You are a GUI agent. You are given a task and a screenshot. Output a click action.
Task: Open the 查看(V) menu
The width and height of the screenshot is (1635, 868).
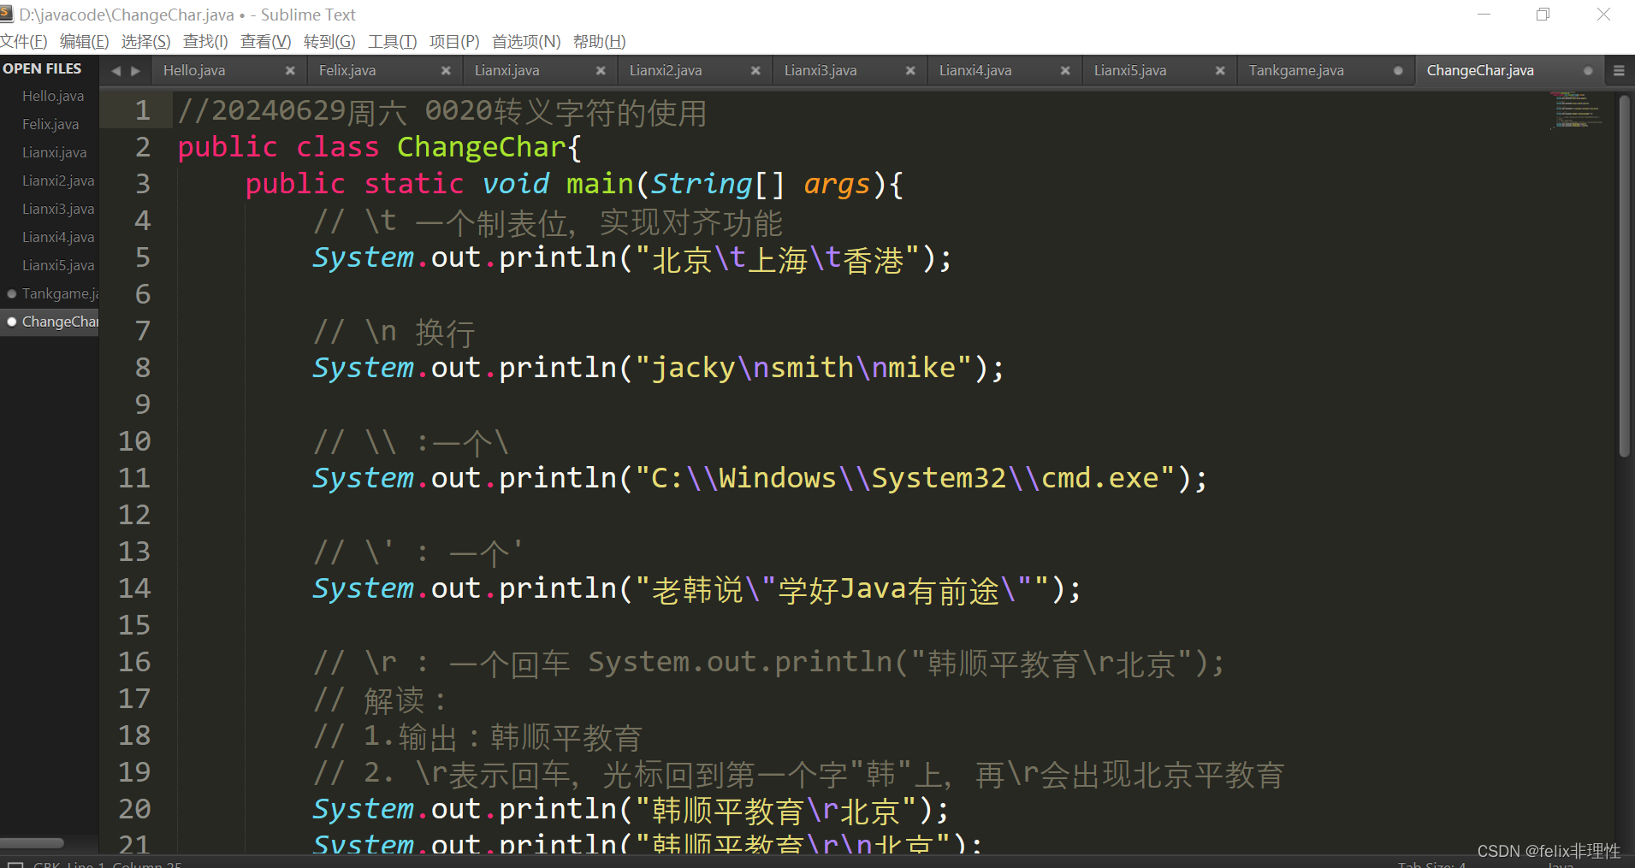[265, 41]
